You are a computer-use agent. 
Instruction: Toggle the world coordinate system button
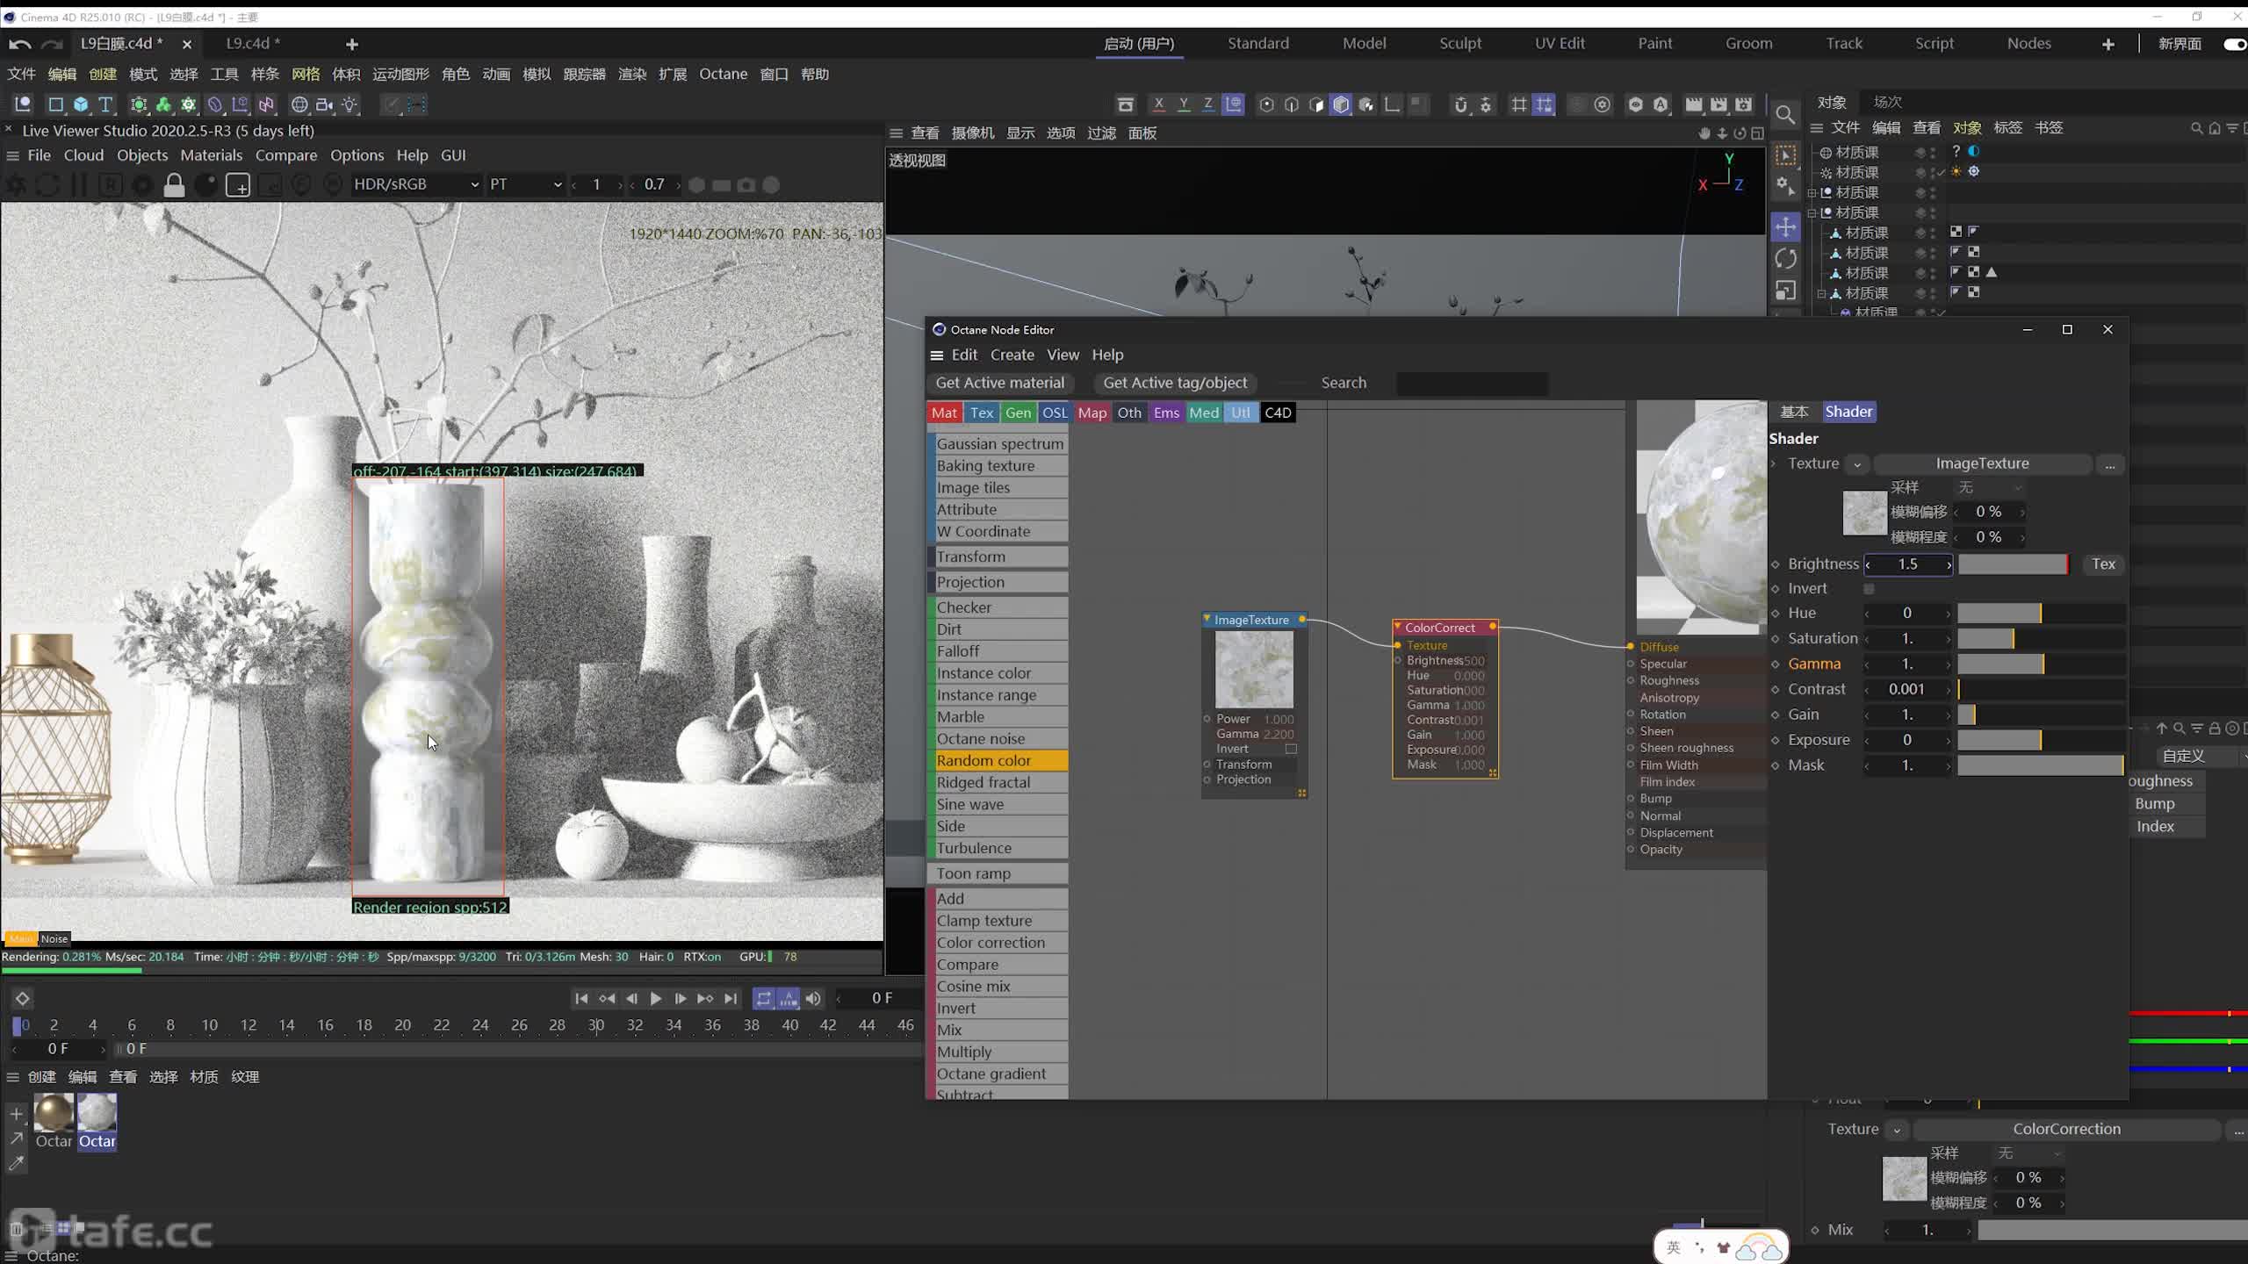pos(1234,104)
